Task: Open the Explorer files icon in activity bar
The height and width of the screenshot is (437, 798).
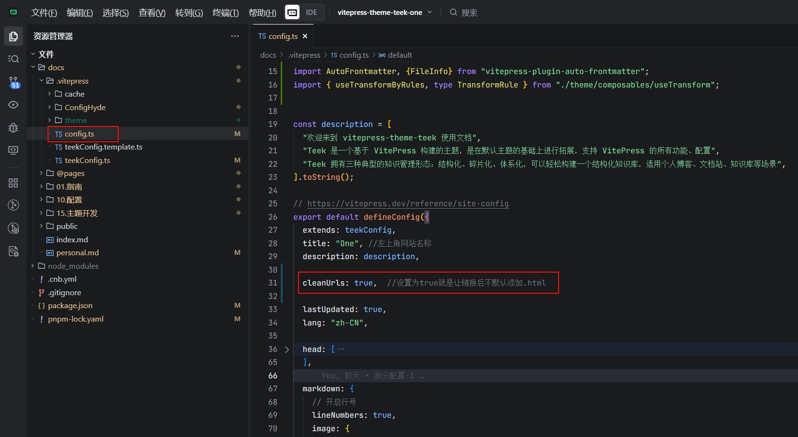Action: pos(13,37)
